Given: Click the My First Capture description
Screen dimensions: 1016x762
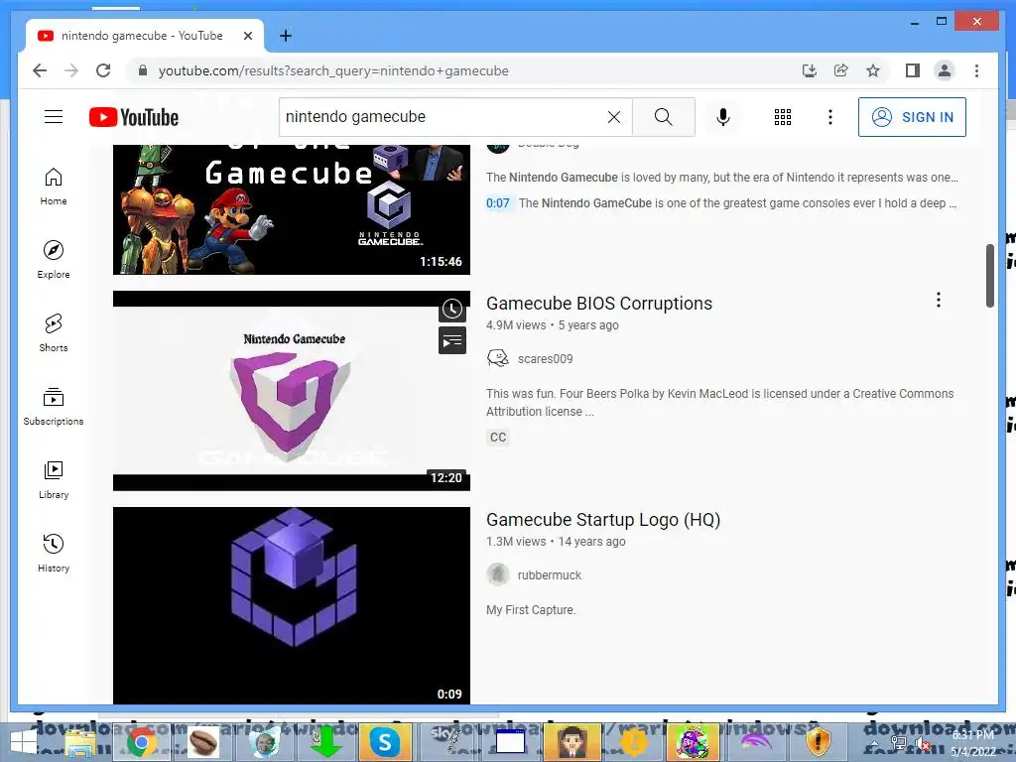Looking at the screenshot, I should 531,610.
